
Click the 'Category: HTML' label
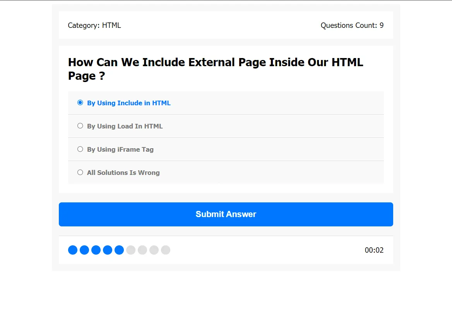click(x=94, y=26)
